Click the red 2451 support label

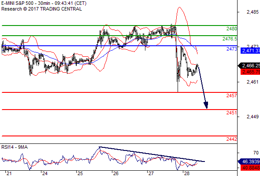coord(232,113)
